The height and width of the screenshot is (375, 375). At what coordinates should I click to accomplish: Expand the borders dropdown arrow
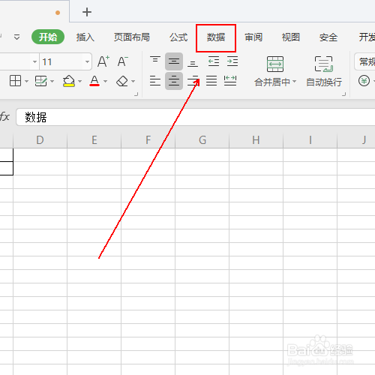(x=27, y=81)
